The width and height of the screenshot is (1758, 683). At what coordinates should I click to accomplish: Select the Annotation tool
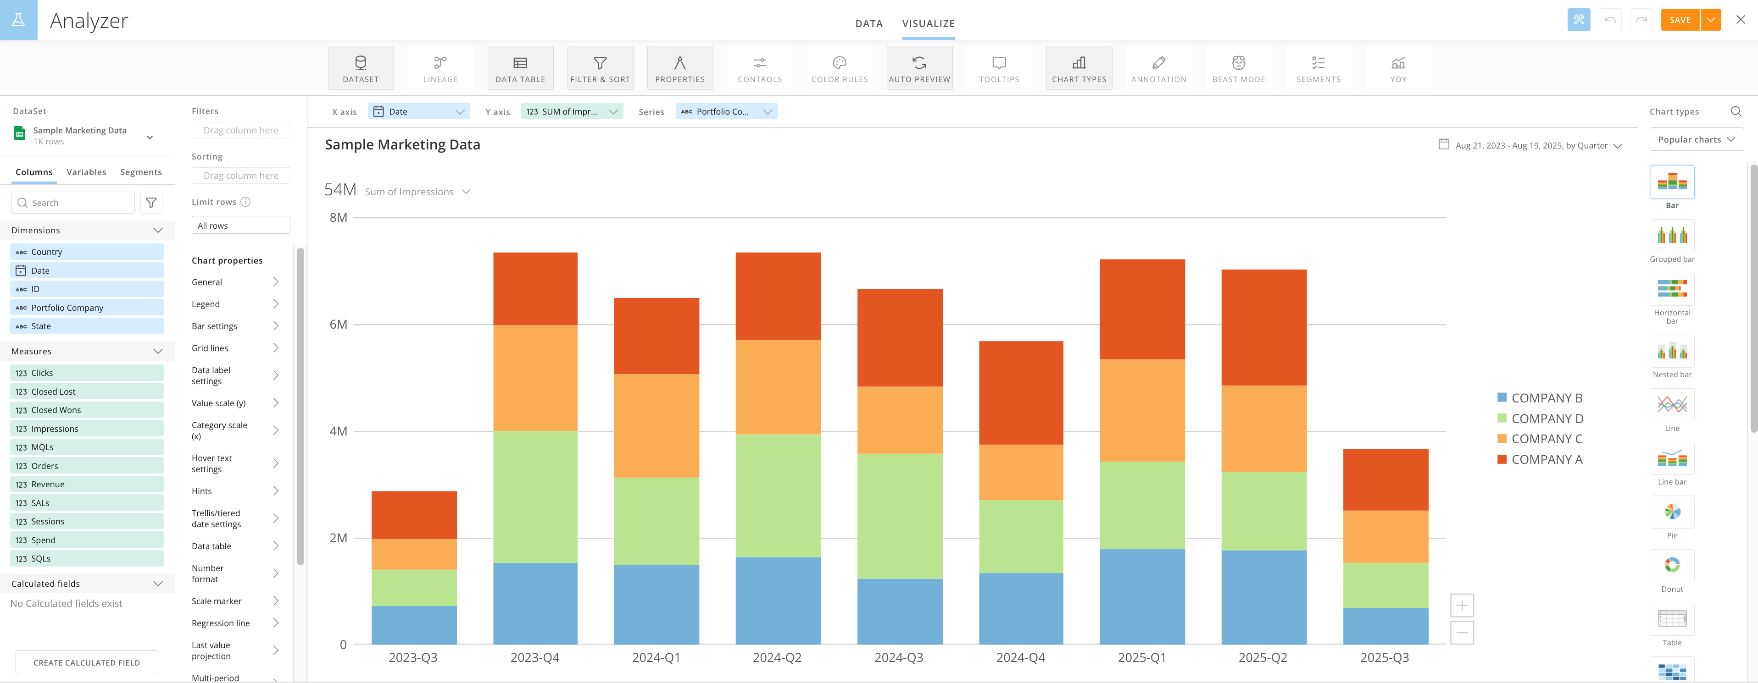coord(1158,68)
